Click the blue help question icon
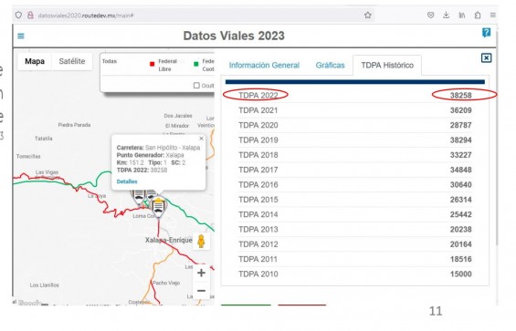The image size is (516, 331). tap(486, 33)
